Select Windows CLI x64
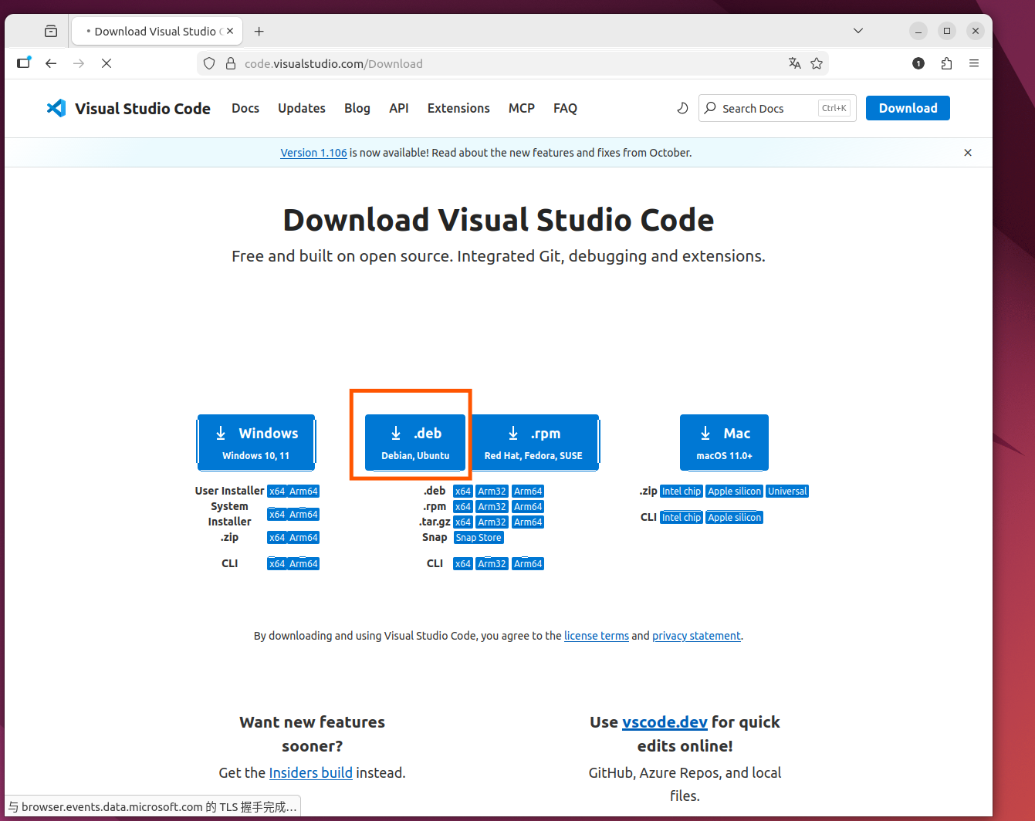1035x821 pixels. [x=277, y=564]
